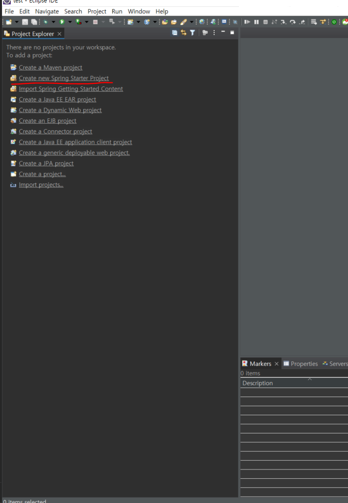
Task: Open the Project Explorer View Menu (three dots)
Action: point(214,33)
